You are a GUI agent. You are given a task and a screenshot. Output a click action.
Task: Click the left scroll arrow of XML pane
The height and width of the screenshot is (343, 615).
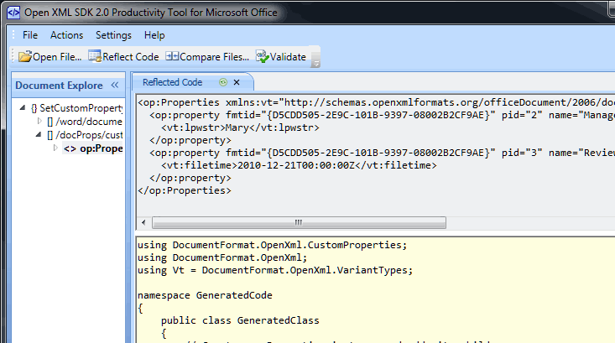pyautogui.click(x=143, y=222)
